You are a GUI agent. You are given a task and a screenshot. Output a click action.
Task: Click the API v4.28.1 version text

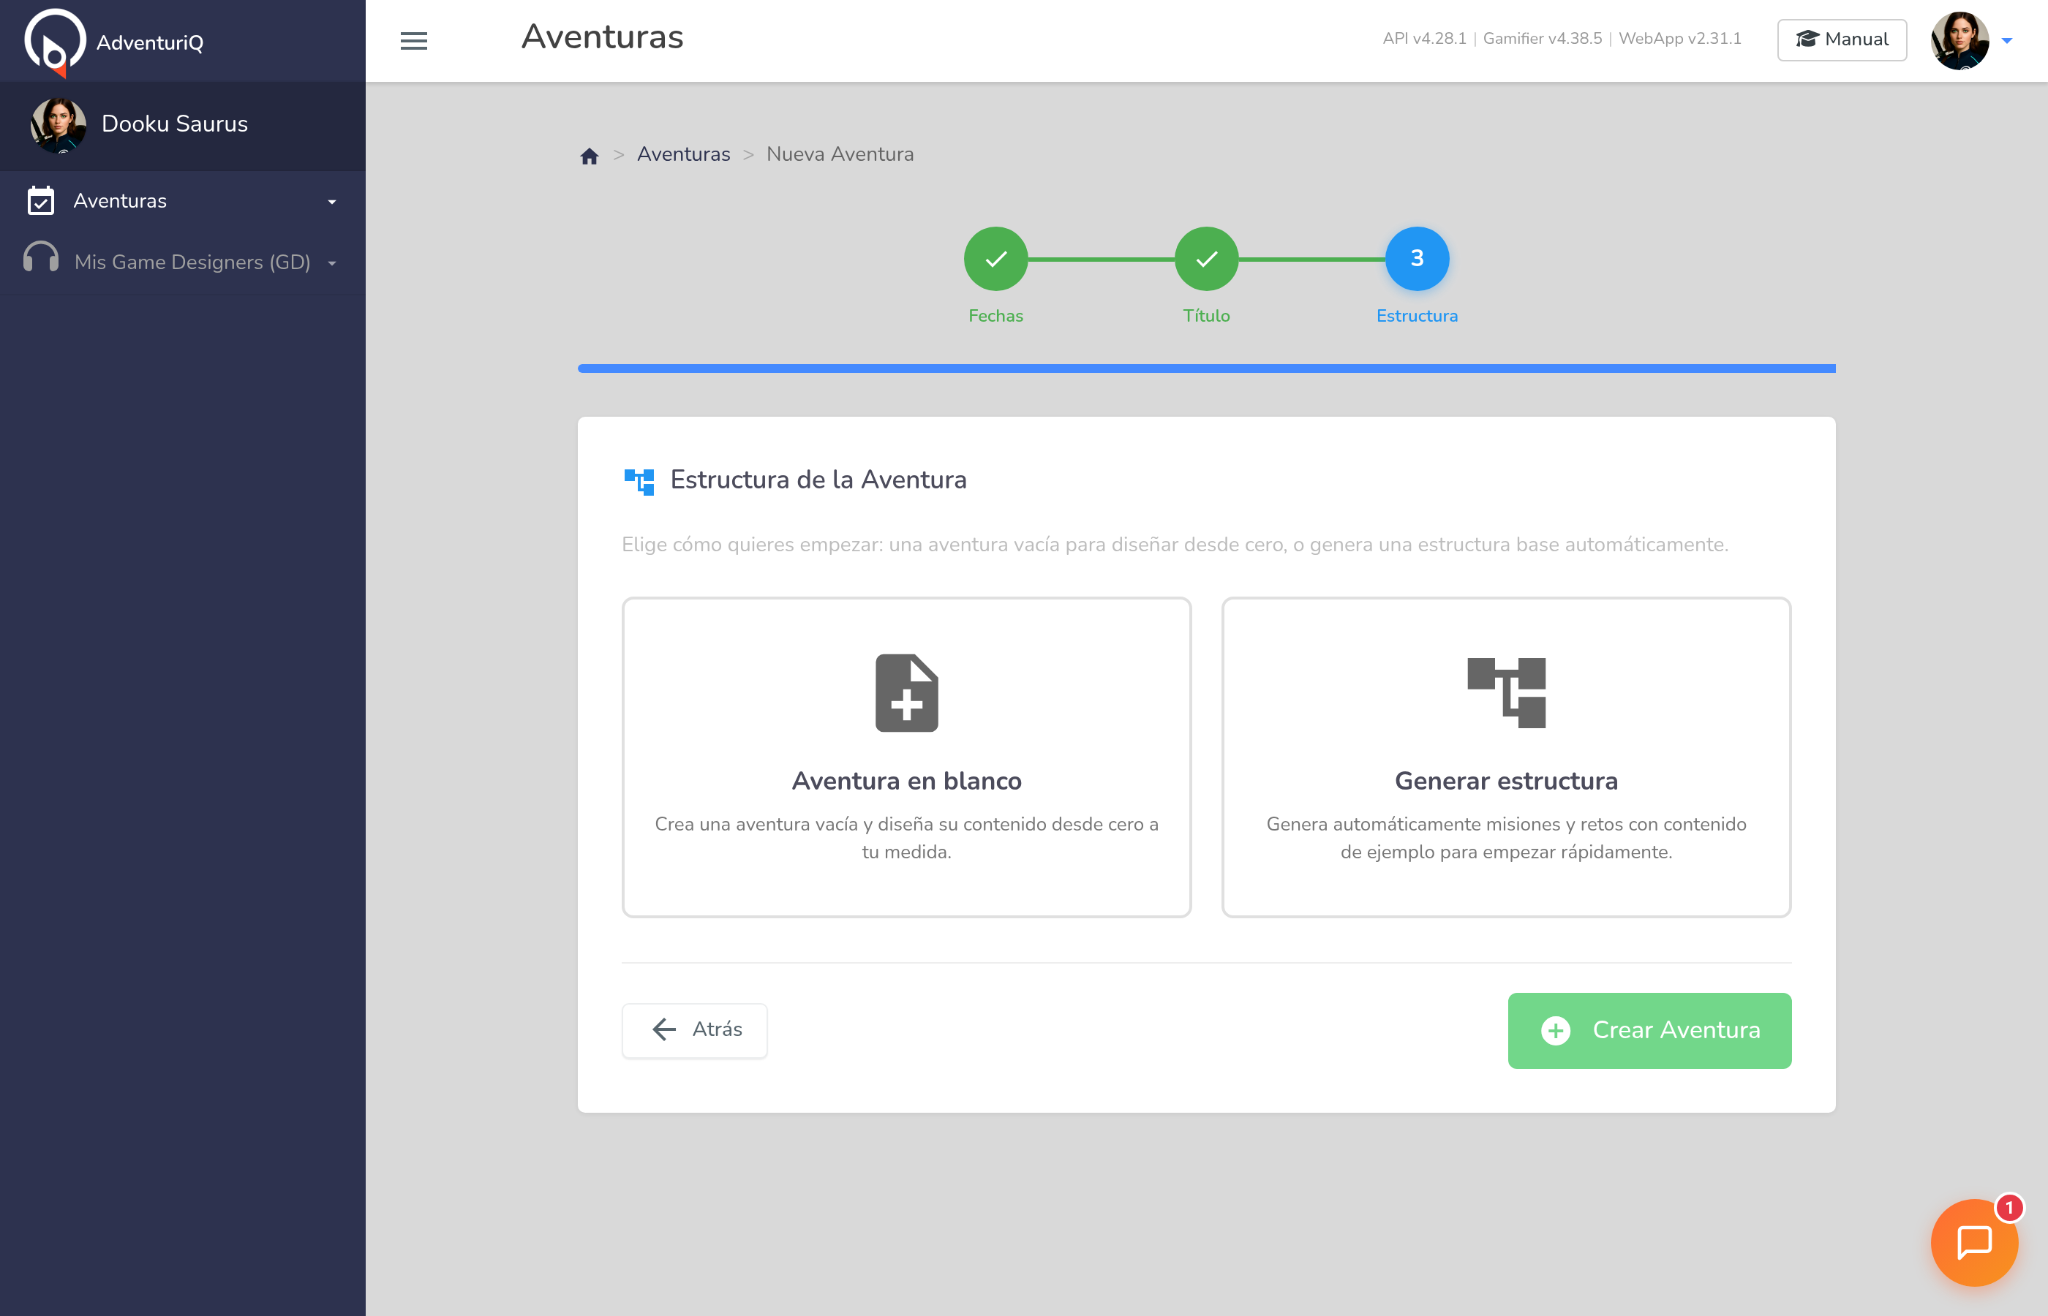coord(1424,39)
